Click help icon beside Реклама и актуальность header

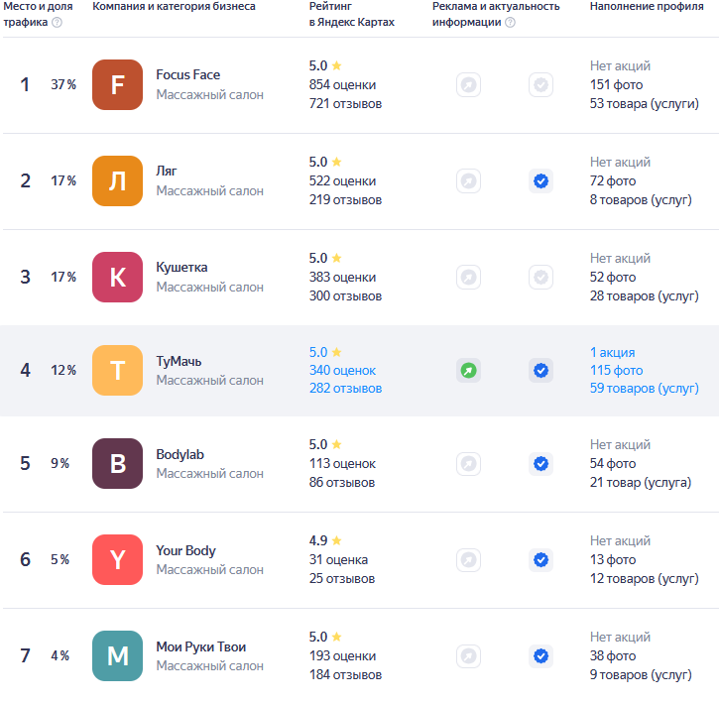pyautogui.click(x=510, y=23)
